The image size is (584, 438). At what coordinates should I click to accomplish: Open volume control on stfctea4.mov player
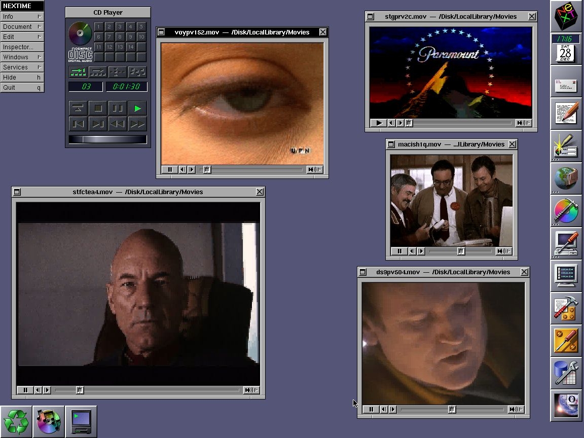click(x=249, y=390)
